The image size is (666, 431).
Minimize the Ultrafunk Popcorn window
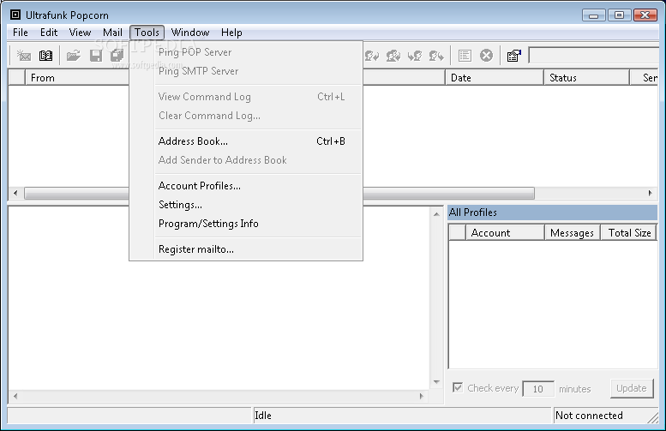tap(593, 15)
